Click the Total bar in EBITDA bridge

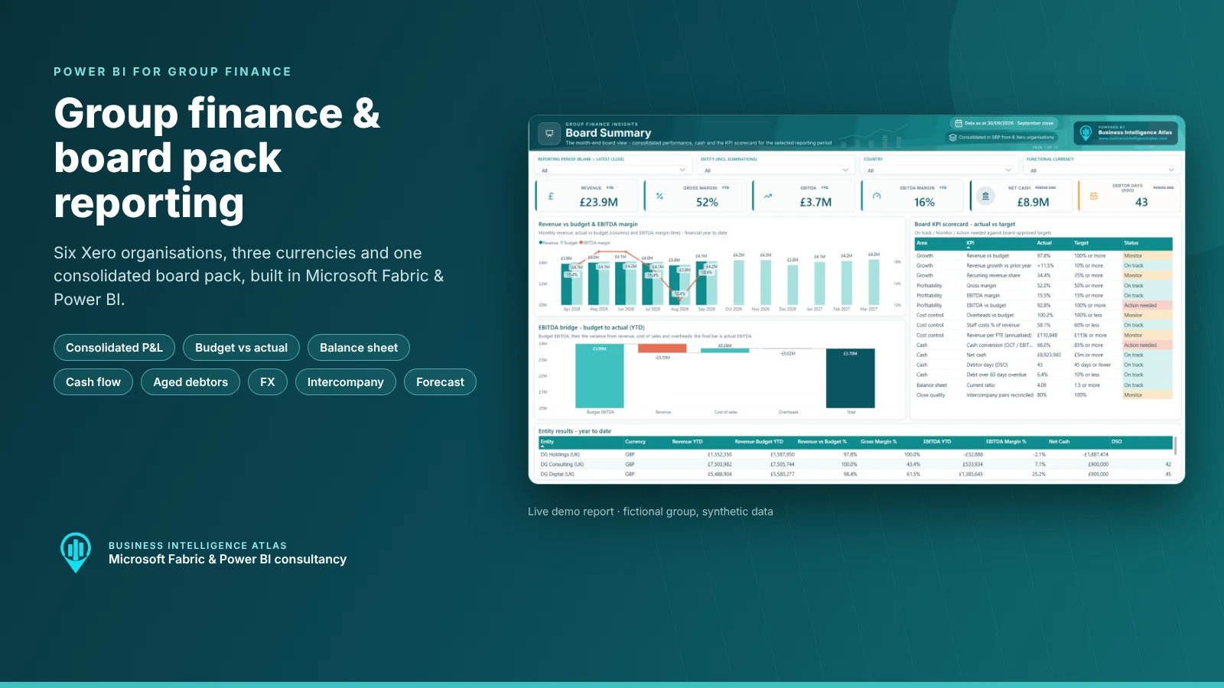point(851,378)
